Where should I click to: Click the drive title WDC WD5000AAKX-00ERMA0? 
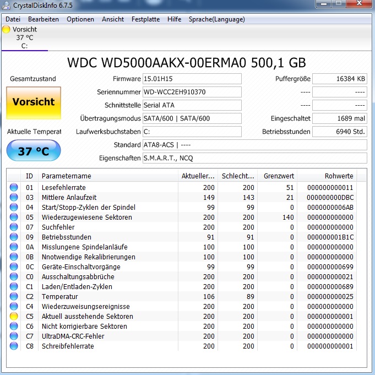[x=187, y=63]
